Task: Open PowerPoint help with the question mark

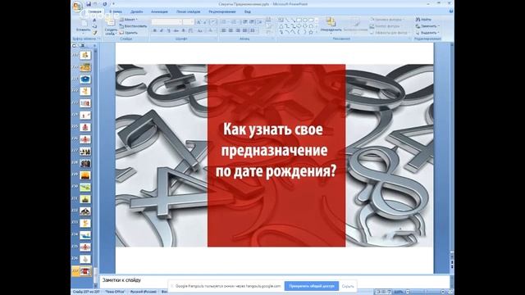Action: coord(451,11)
